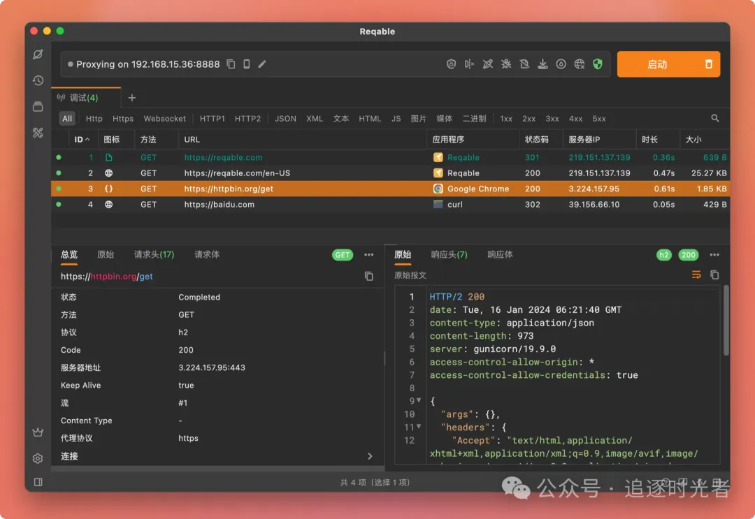
Task: Toggle word wrap for raw message
Action: point(696,275)
